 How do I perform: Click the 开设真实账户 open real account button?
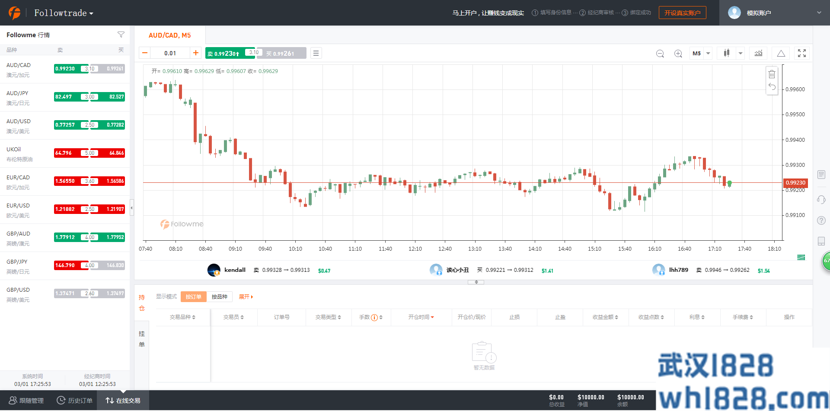point(682,13)
